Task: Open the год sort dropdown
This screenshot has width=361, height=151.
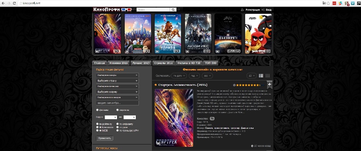Action: [195, 75]
